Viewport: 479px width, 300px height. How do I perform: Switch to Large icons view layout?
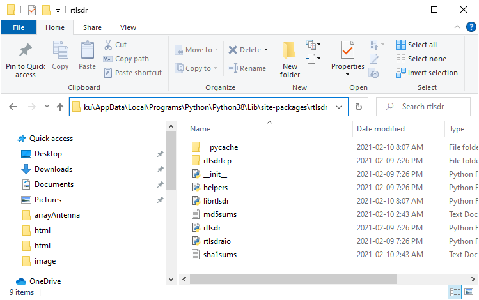point(469,292)
